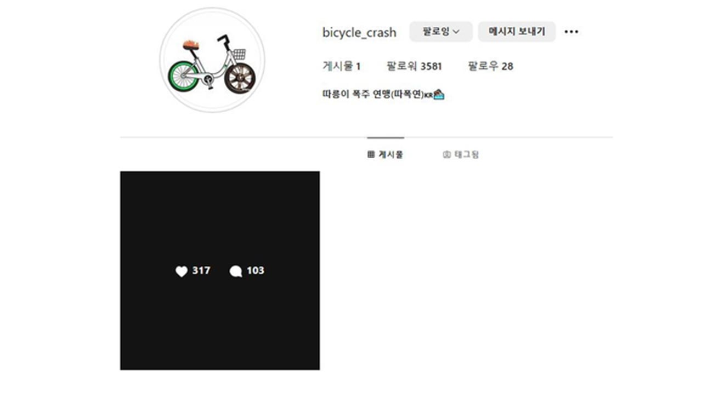This screenshot has width=702, height=394.
Task: Open the 팔로우 28 following list
Action: tap(490, 66)
